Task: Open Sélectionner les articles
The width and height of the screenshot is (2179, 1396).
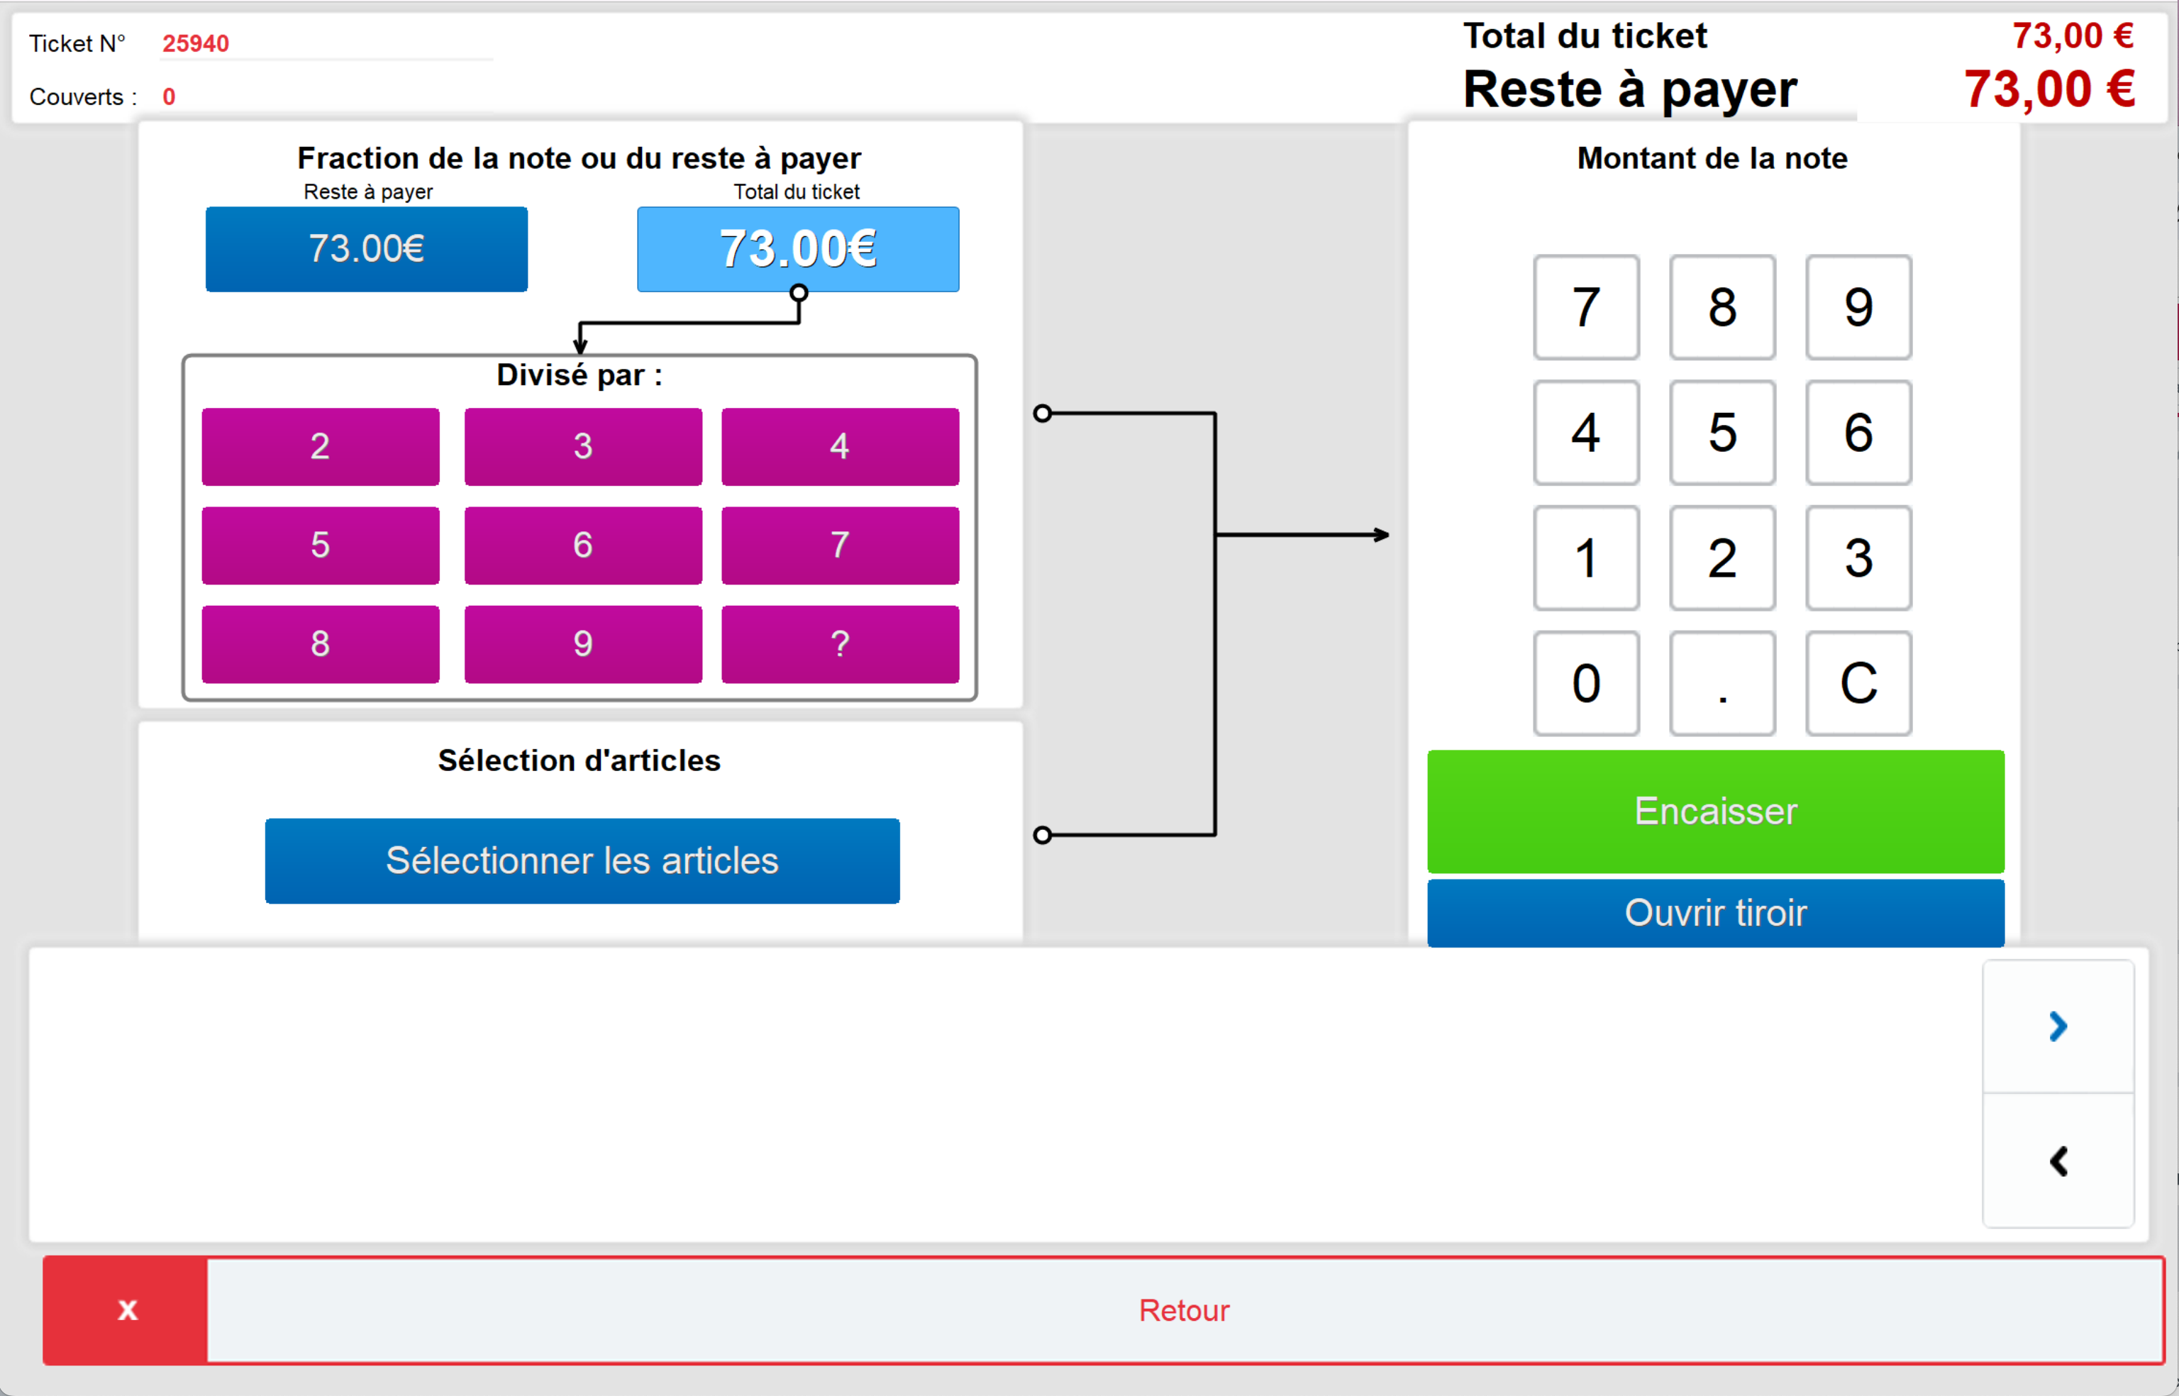Action: point(582,860)
